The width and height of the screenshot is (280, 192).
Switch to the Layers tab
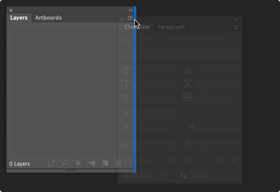coord(19,18)
